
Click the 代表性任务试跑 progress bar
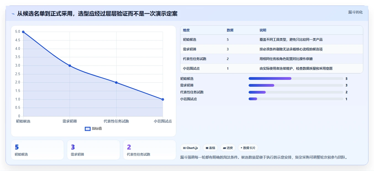click(296, 92)
